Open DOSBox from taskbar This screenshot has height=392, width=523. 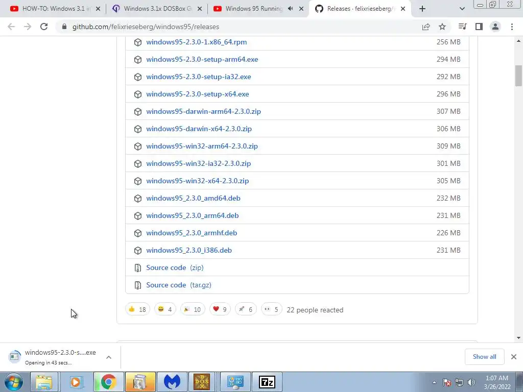(x=202, y=382)
